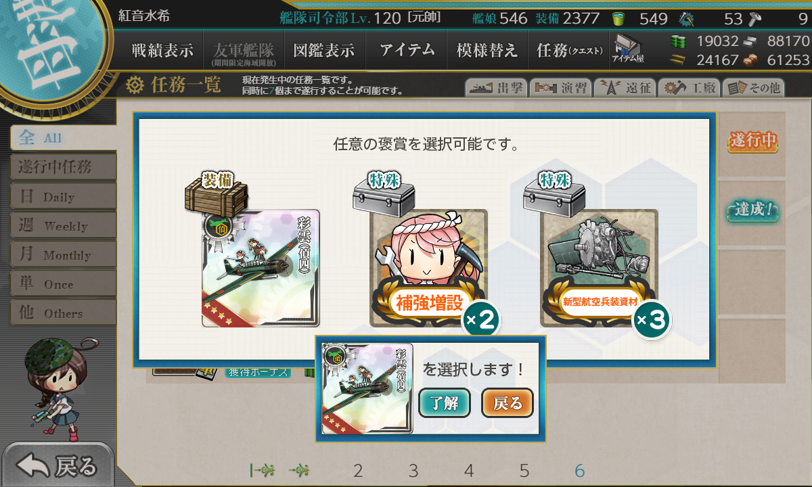Switch to the 遠征 expedition filter

tap(624, 88)
